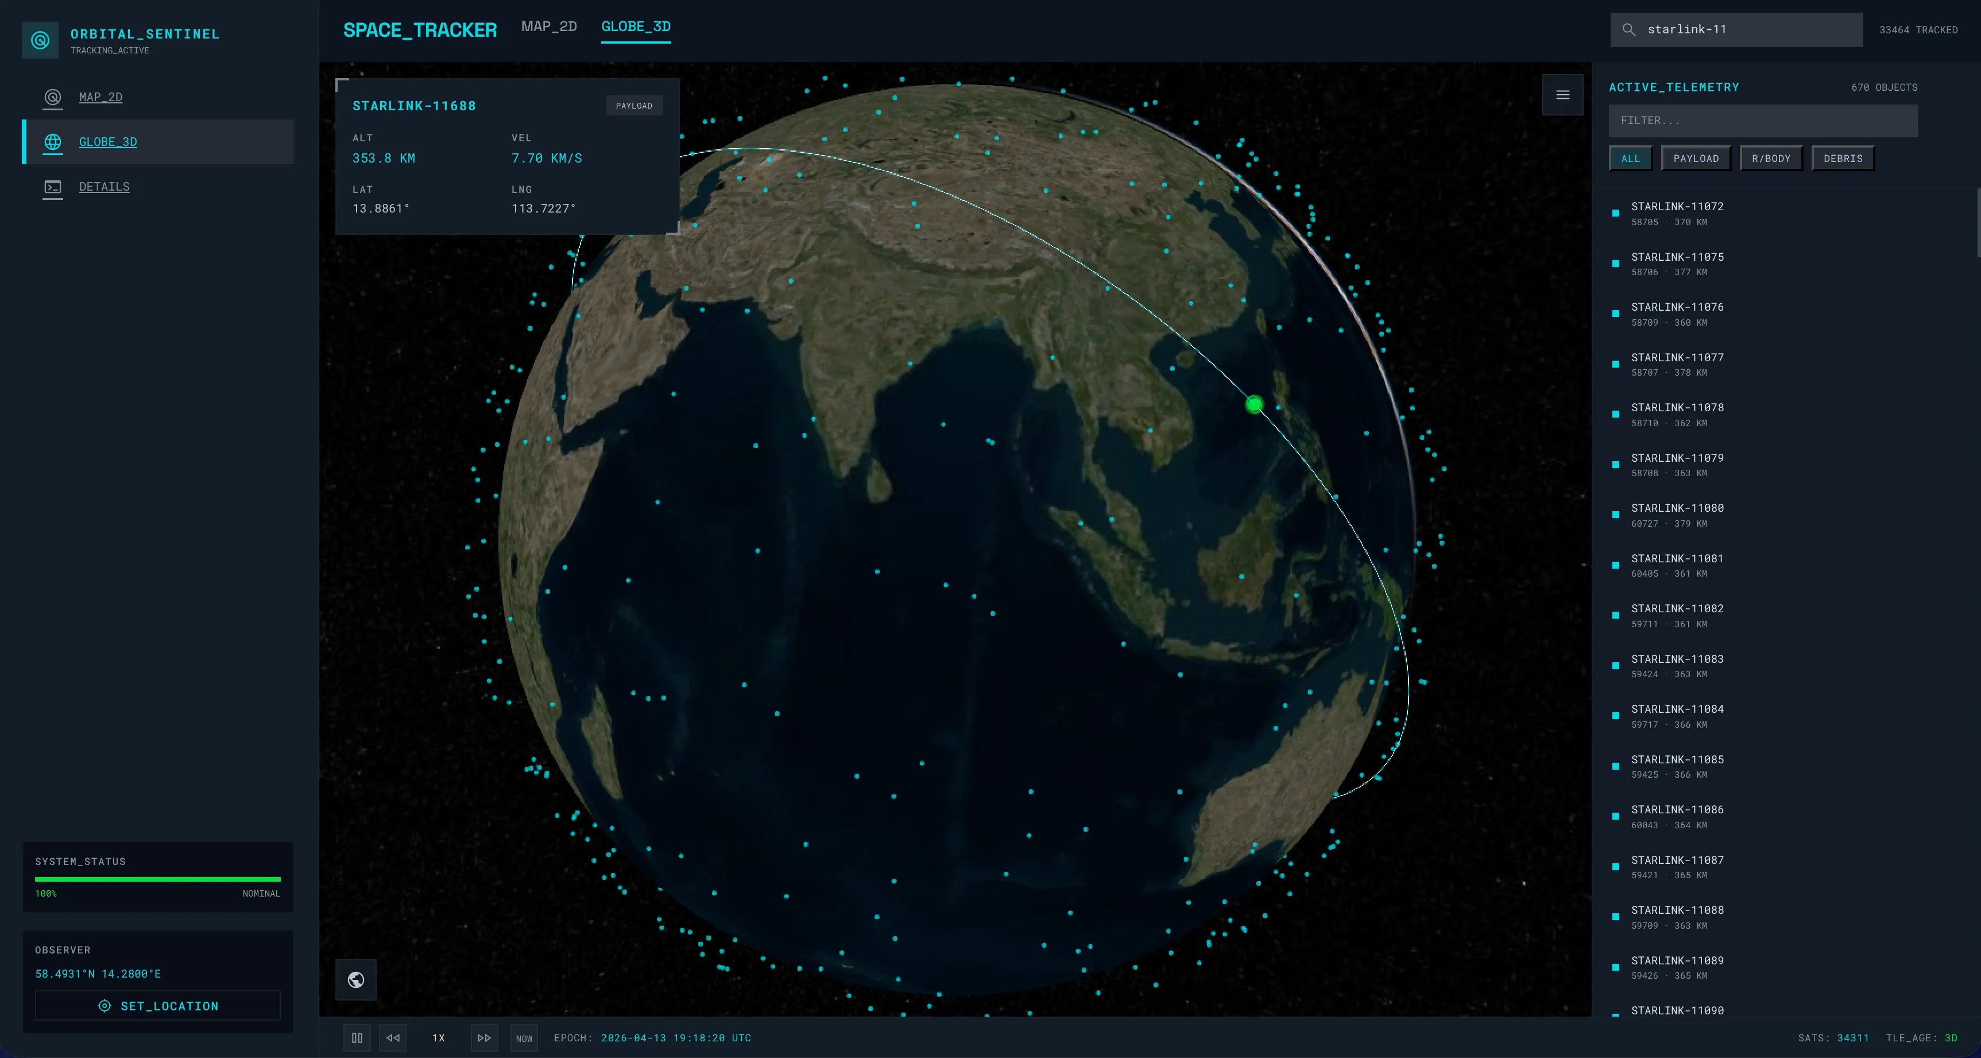Open the hamburger menu on the globe

[x=1562, y=95]
